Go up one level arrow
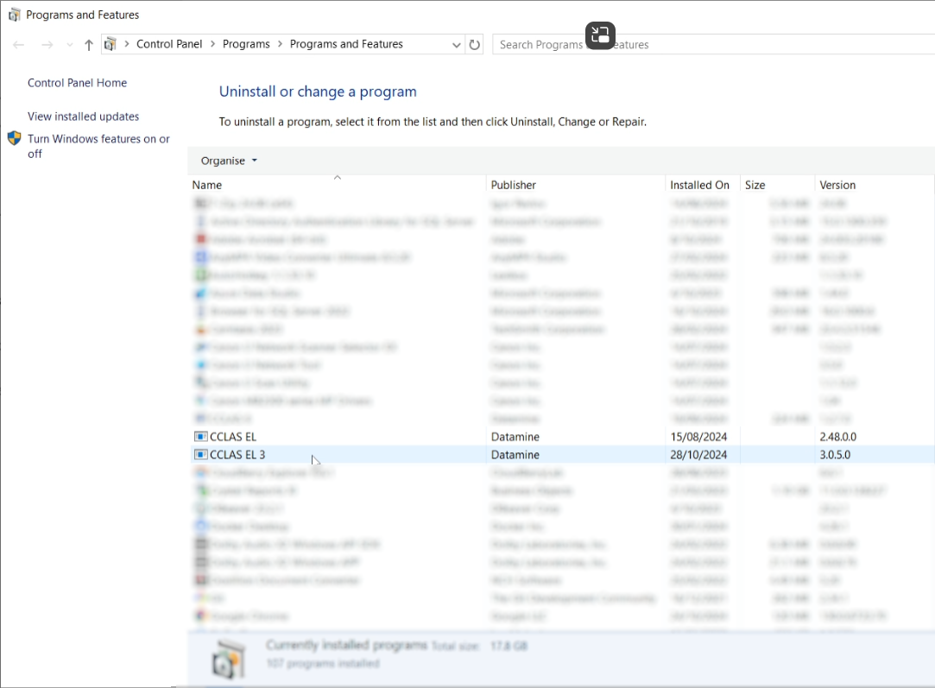This screenshot has width=935, height=688. click(89, 45)
